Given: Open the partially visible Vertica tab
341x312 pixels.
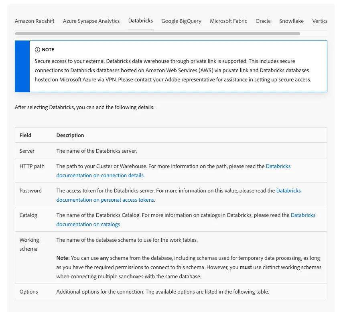Looking at the screenshot, I should pos(320,21).
